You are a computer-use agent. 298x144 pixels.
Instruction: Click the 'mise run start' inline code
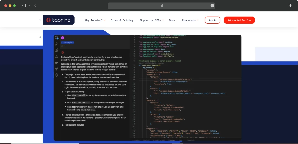(x=95, y=107)
